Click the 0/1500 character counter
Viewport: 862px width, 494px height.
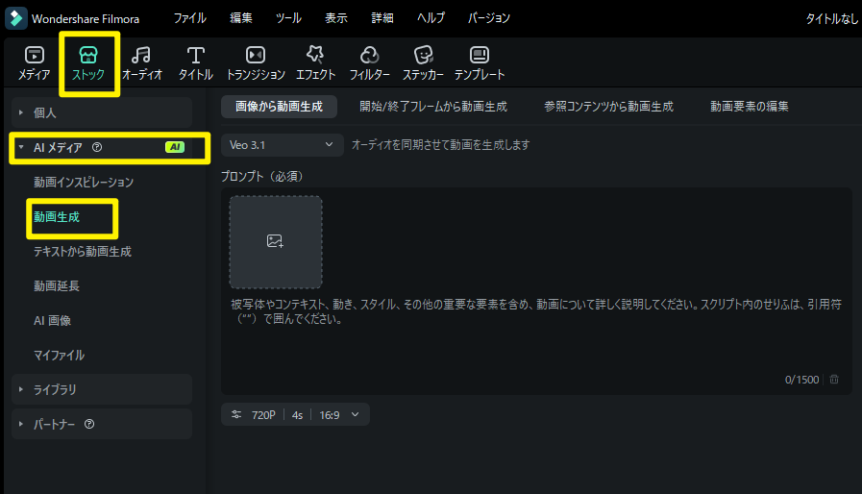(x=801, y=380)
